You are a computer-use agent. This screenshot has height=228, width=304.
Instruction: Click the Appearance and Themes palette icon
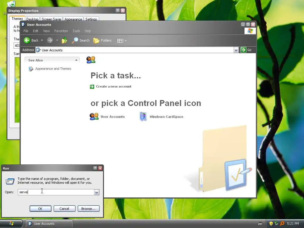click(31, 69)
